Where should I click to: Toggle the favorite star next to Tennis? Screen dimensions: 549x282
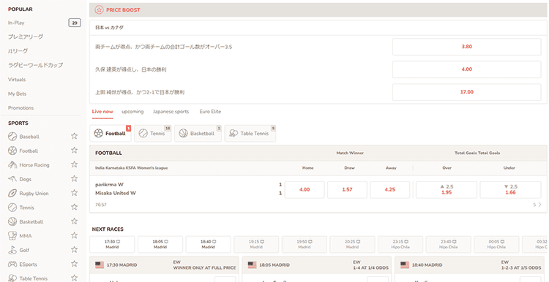(74, 207)
